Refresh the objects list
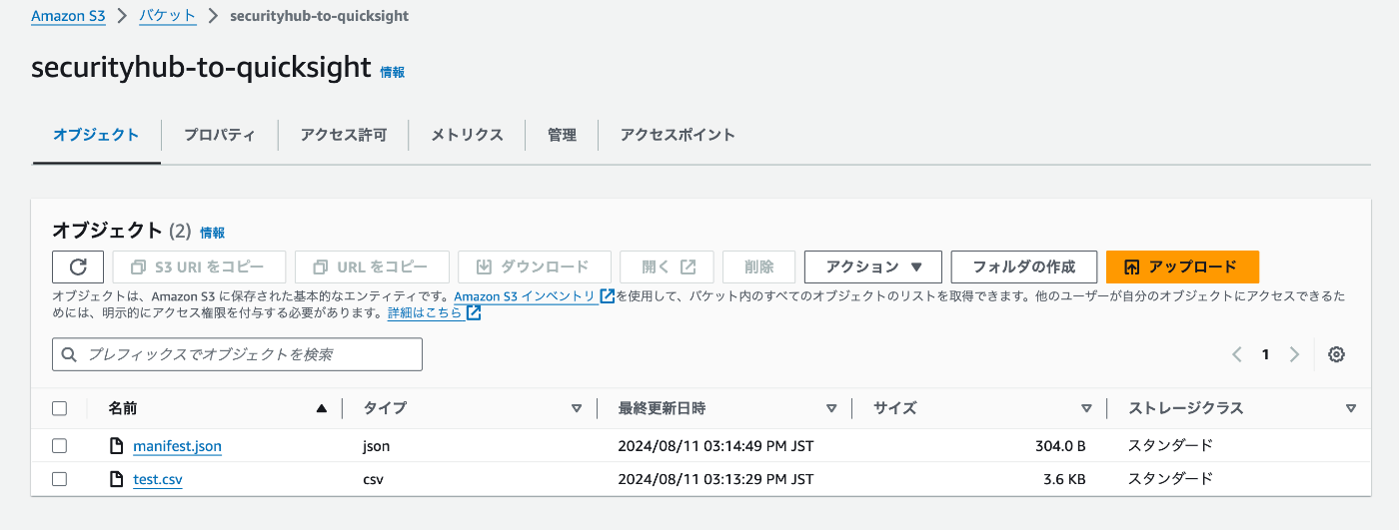 pos(78,266)
